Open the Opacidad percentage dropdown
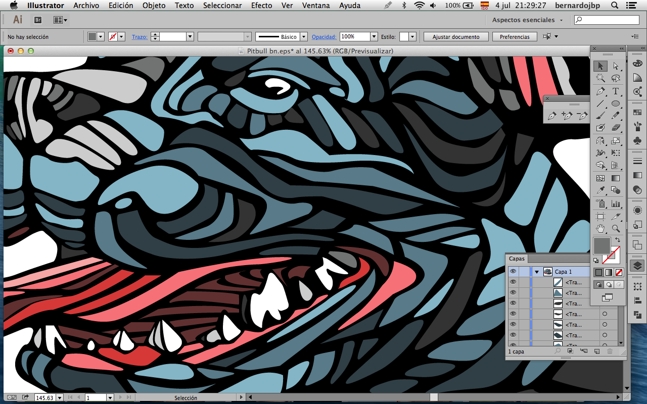 (x=374, y=37)
